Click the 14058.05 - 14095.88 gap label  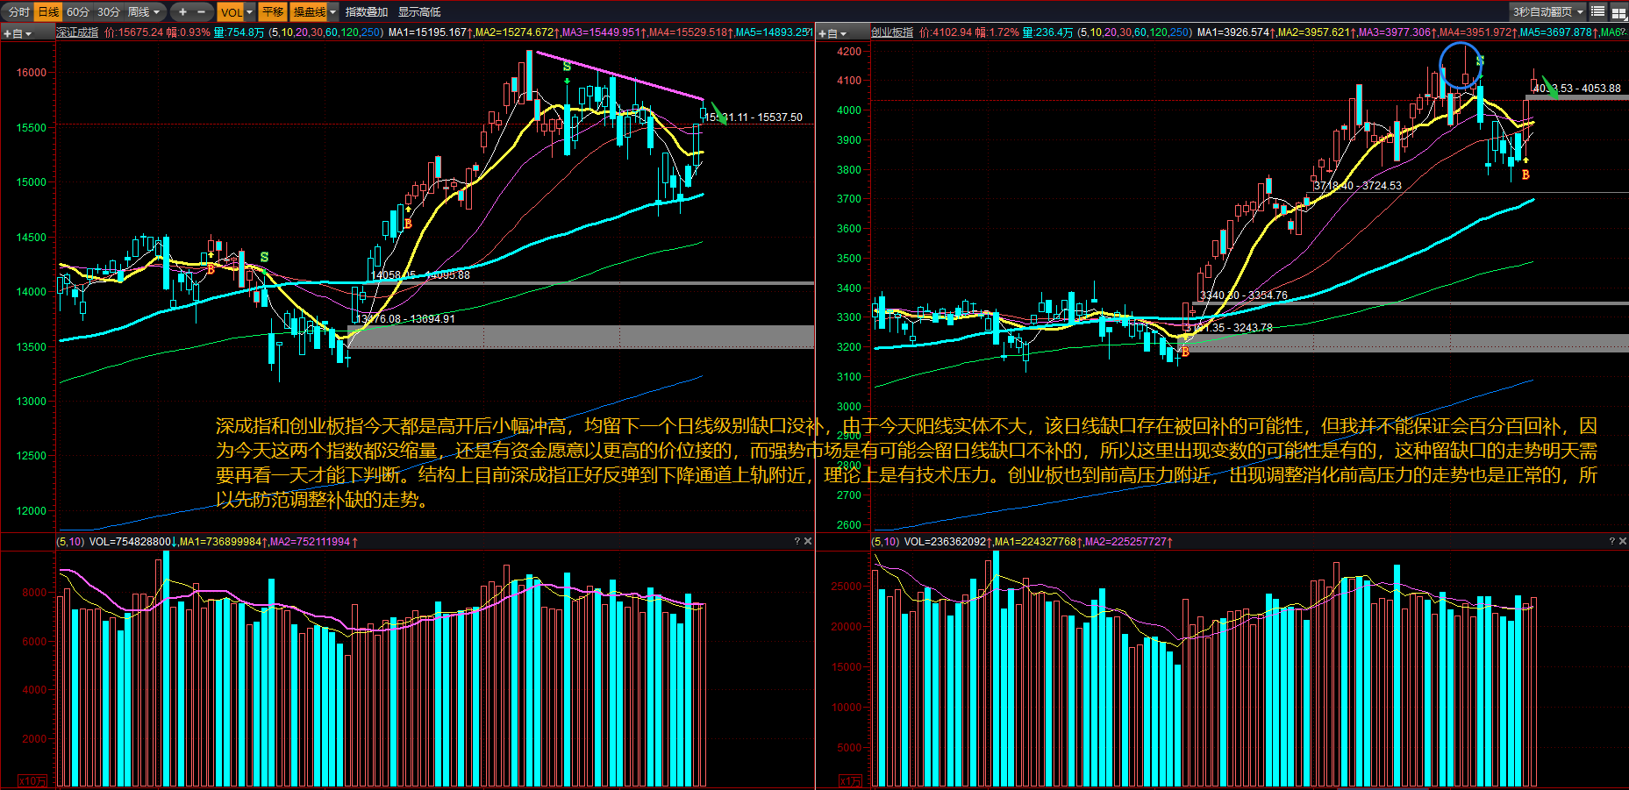tap(420, 274)
